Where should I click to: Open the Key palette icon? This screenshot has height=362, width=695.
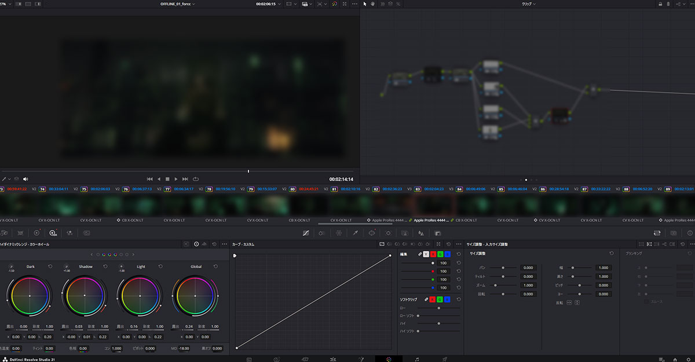438,232
